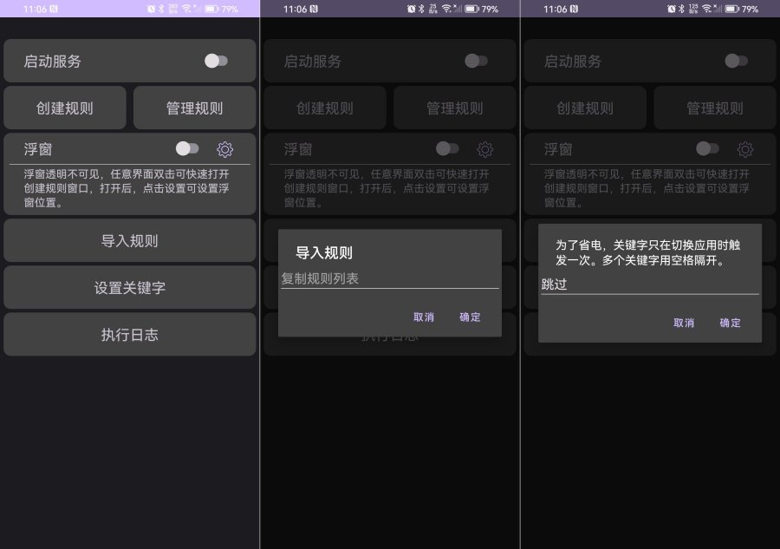The height and width of the screenshot is (549, 780).
Task: Tap the dimmed gear icon behind the keyword dialog
Action: [x=745, y=149]
